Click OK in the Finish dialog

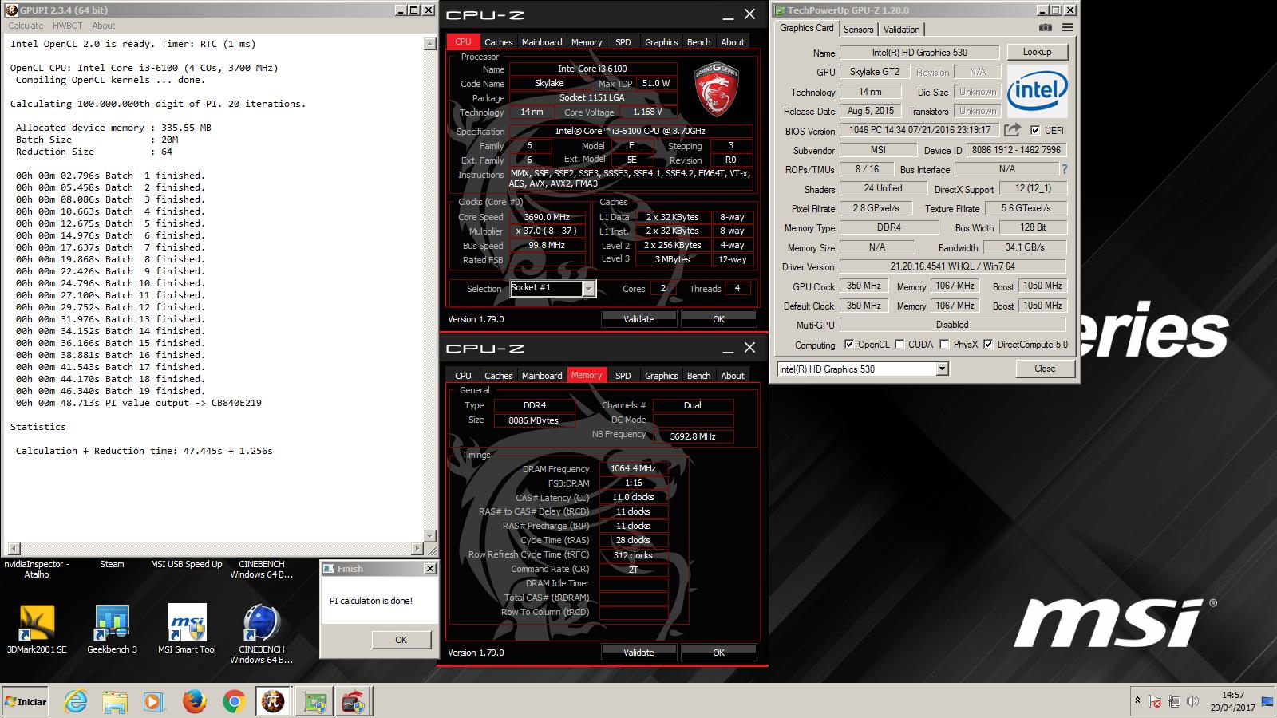point(401,640)
